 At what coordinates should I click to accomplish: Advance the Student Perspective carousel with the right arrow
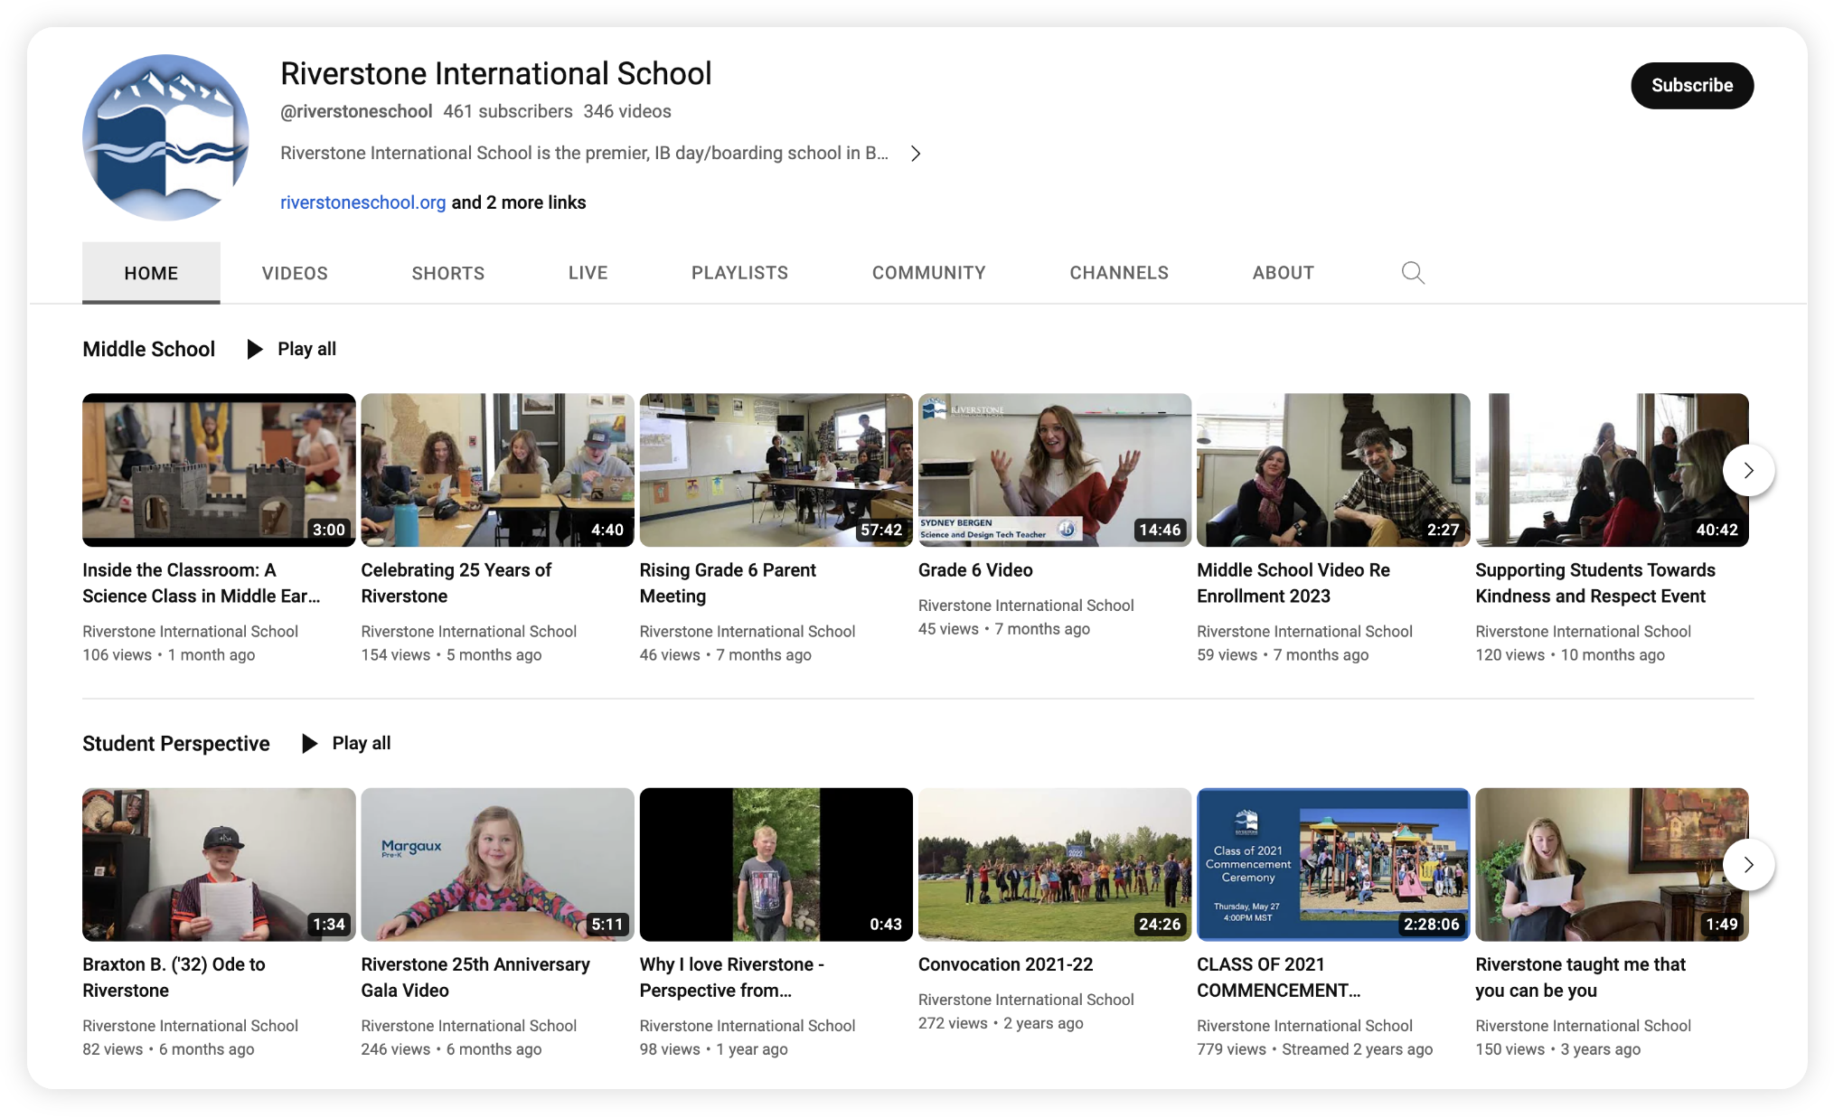pyautogui.click(x=1748, y=864)
